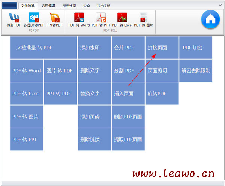
Task: Click the PDF 转 Excel tile in the grid
Action: point(27,94)
